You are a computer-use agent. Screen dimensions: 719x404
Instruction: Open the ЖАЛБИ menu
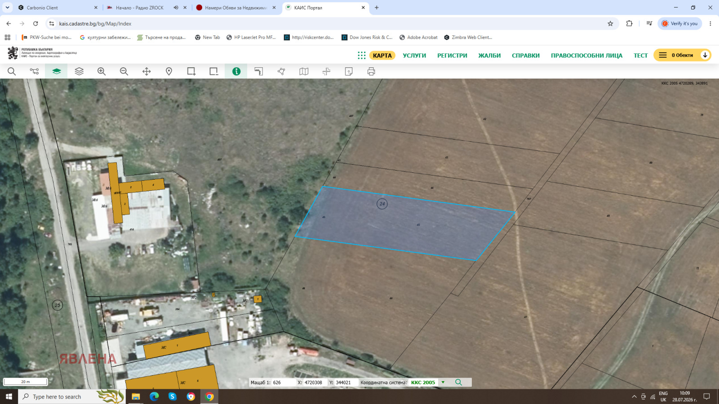(x=489, y=56)
